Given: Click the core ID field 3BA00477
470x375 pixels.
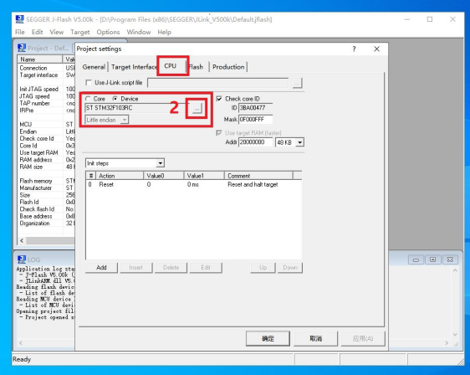Looking at the screenshot, I should coord(255,108).
